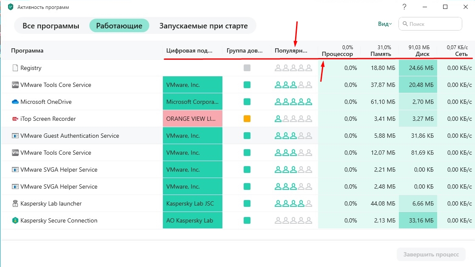
Task: Click the Kaspersky Lab JSC signature cell
Action: 193,203
